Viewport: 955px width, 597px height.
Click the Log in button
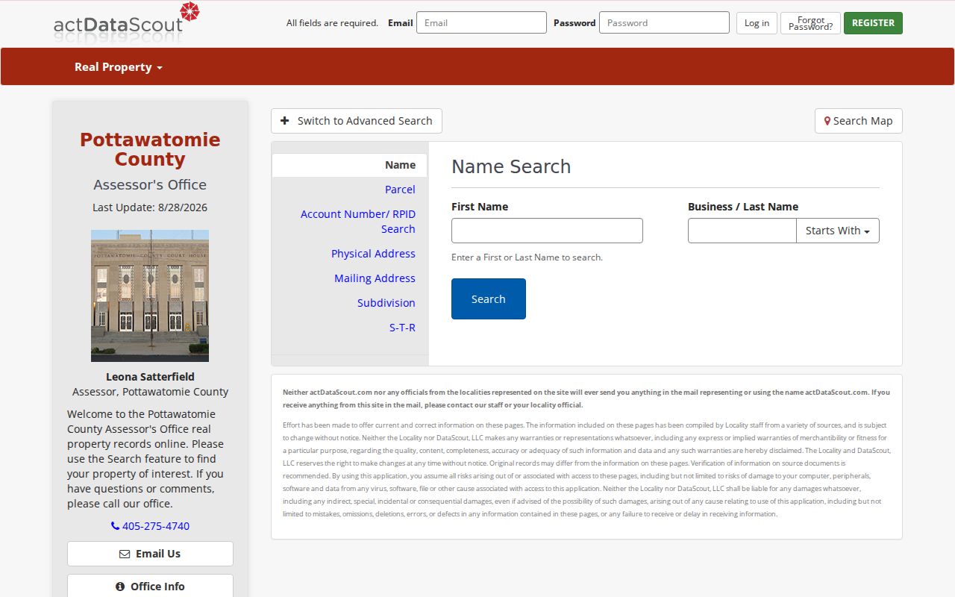click(x=757, y=23)
